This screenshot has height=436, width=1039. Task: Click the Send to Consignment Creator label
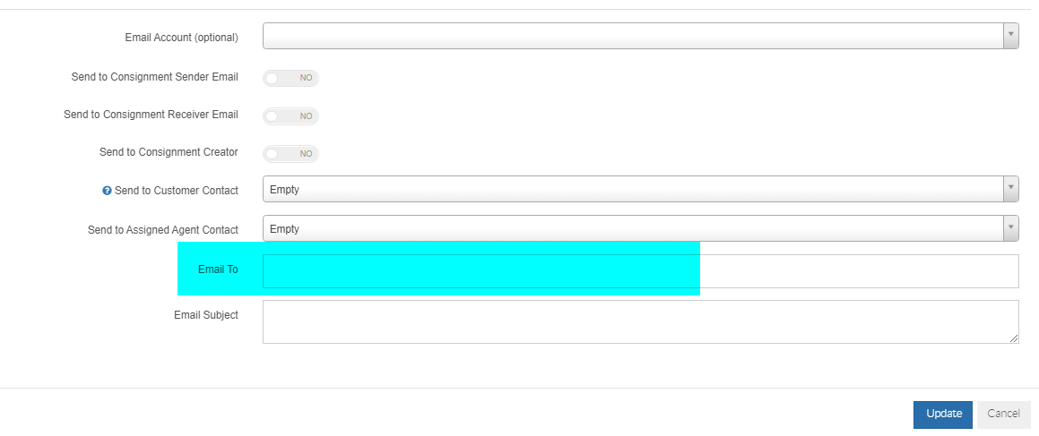click(169, 152)
